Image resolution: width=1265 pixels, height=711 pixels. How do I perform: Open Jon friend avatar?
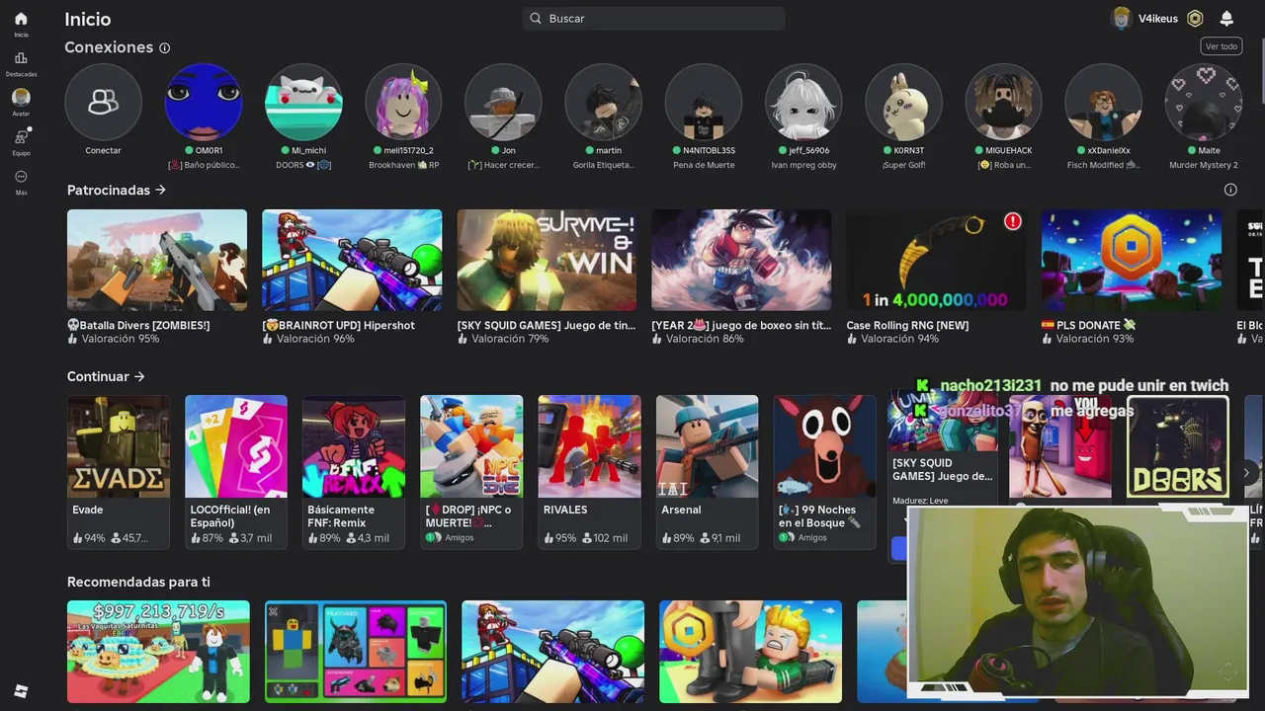click(x=503, y=102)
